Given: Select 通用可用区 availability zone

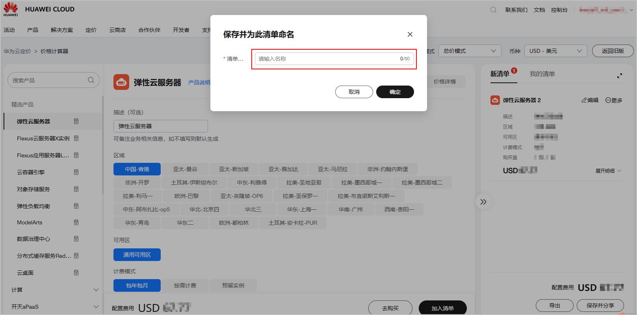Looking at the screenshot, I should pos(137,255).
